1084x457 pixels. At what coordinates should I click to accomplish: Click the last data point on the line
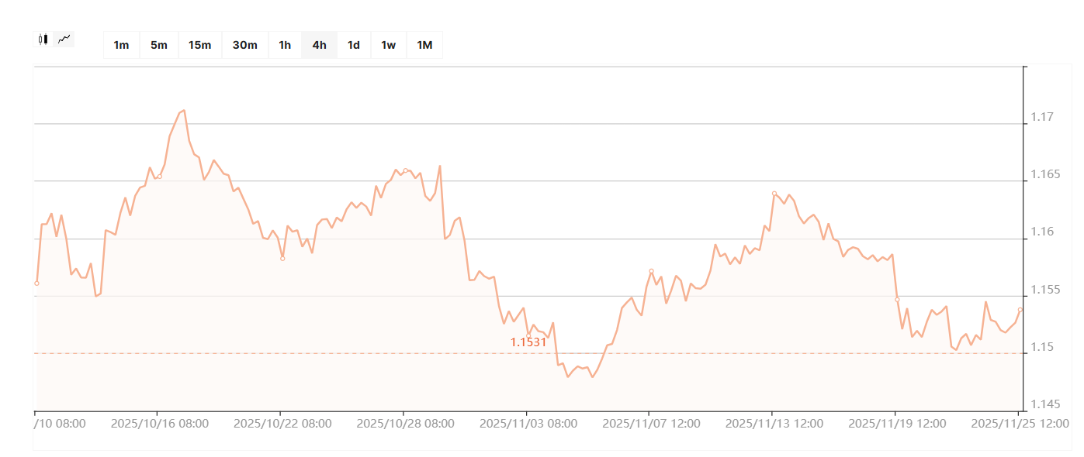[1020, 309]
